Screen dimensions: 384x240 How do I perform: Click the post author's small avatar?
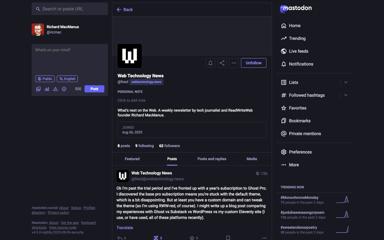pyautogui.click(x=123, y=176)
